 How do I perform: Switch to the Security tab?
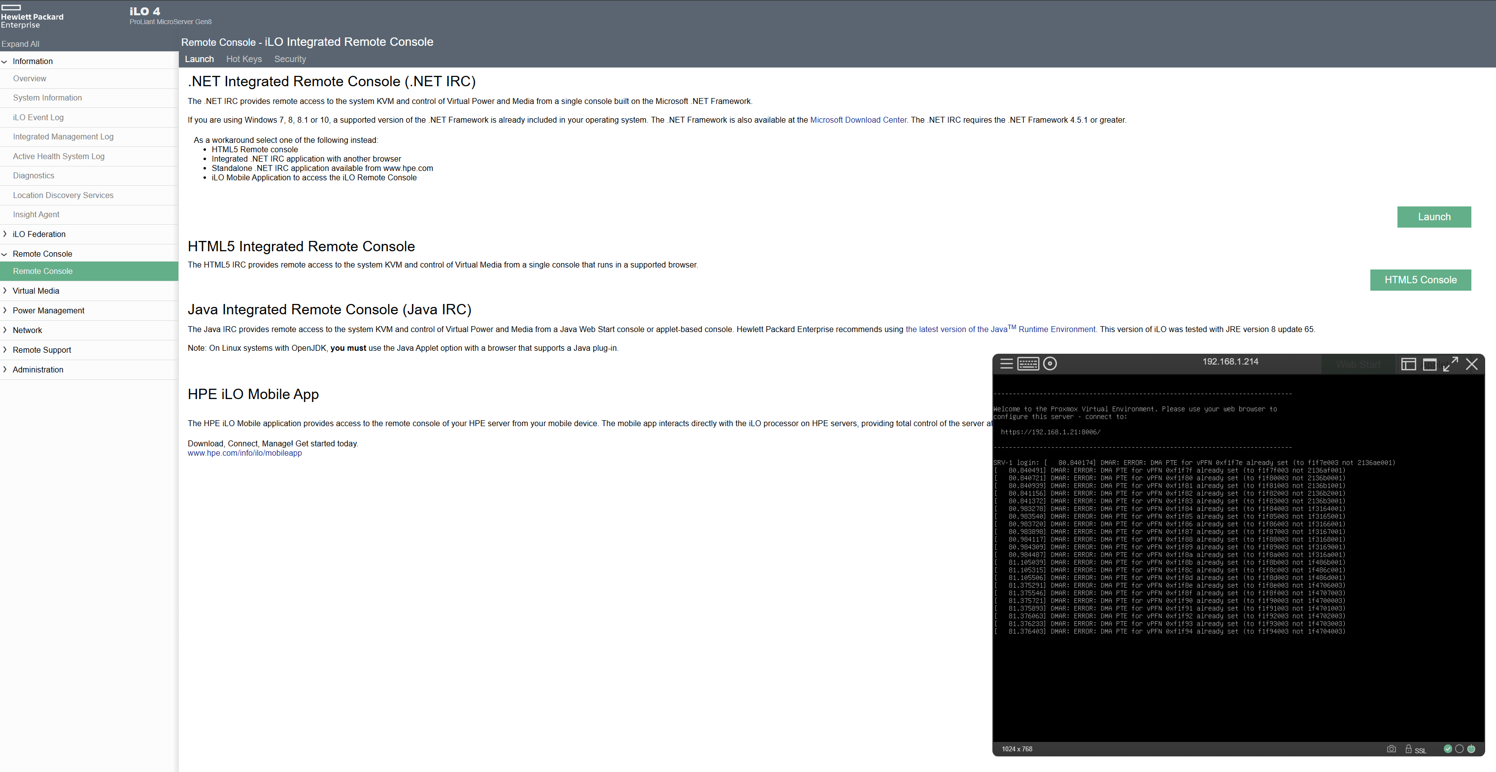[x=290, y=59]
